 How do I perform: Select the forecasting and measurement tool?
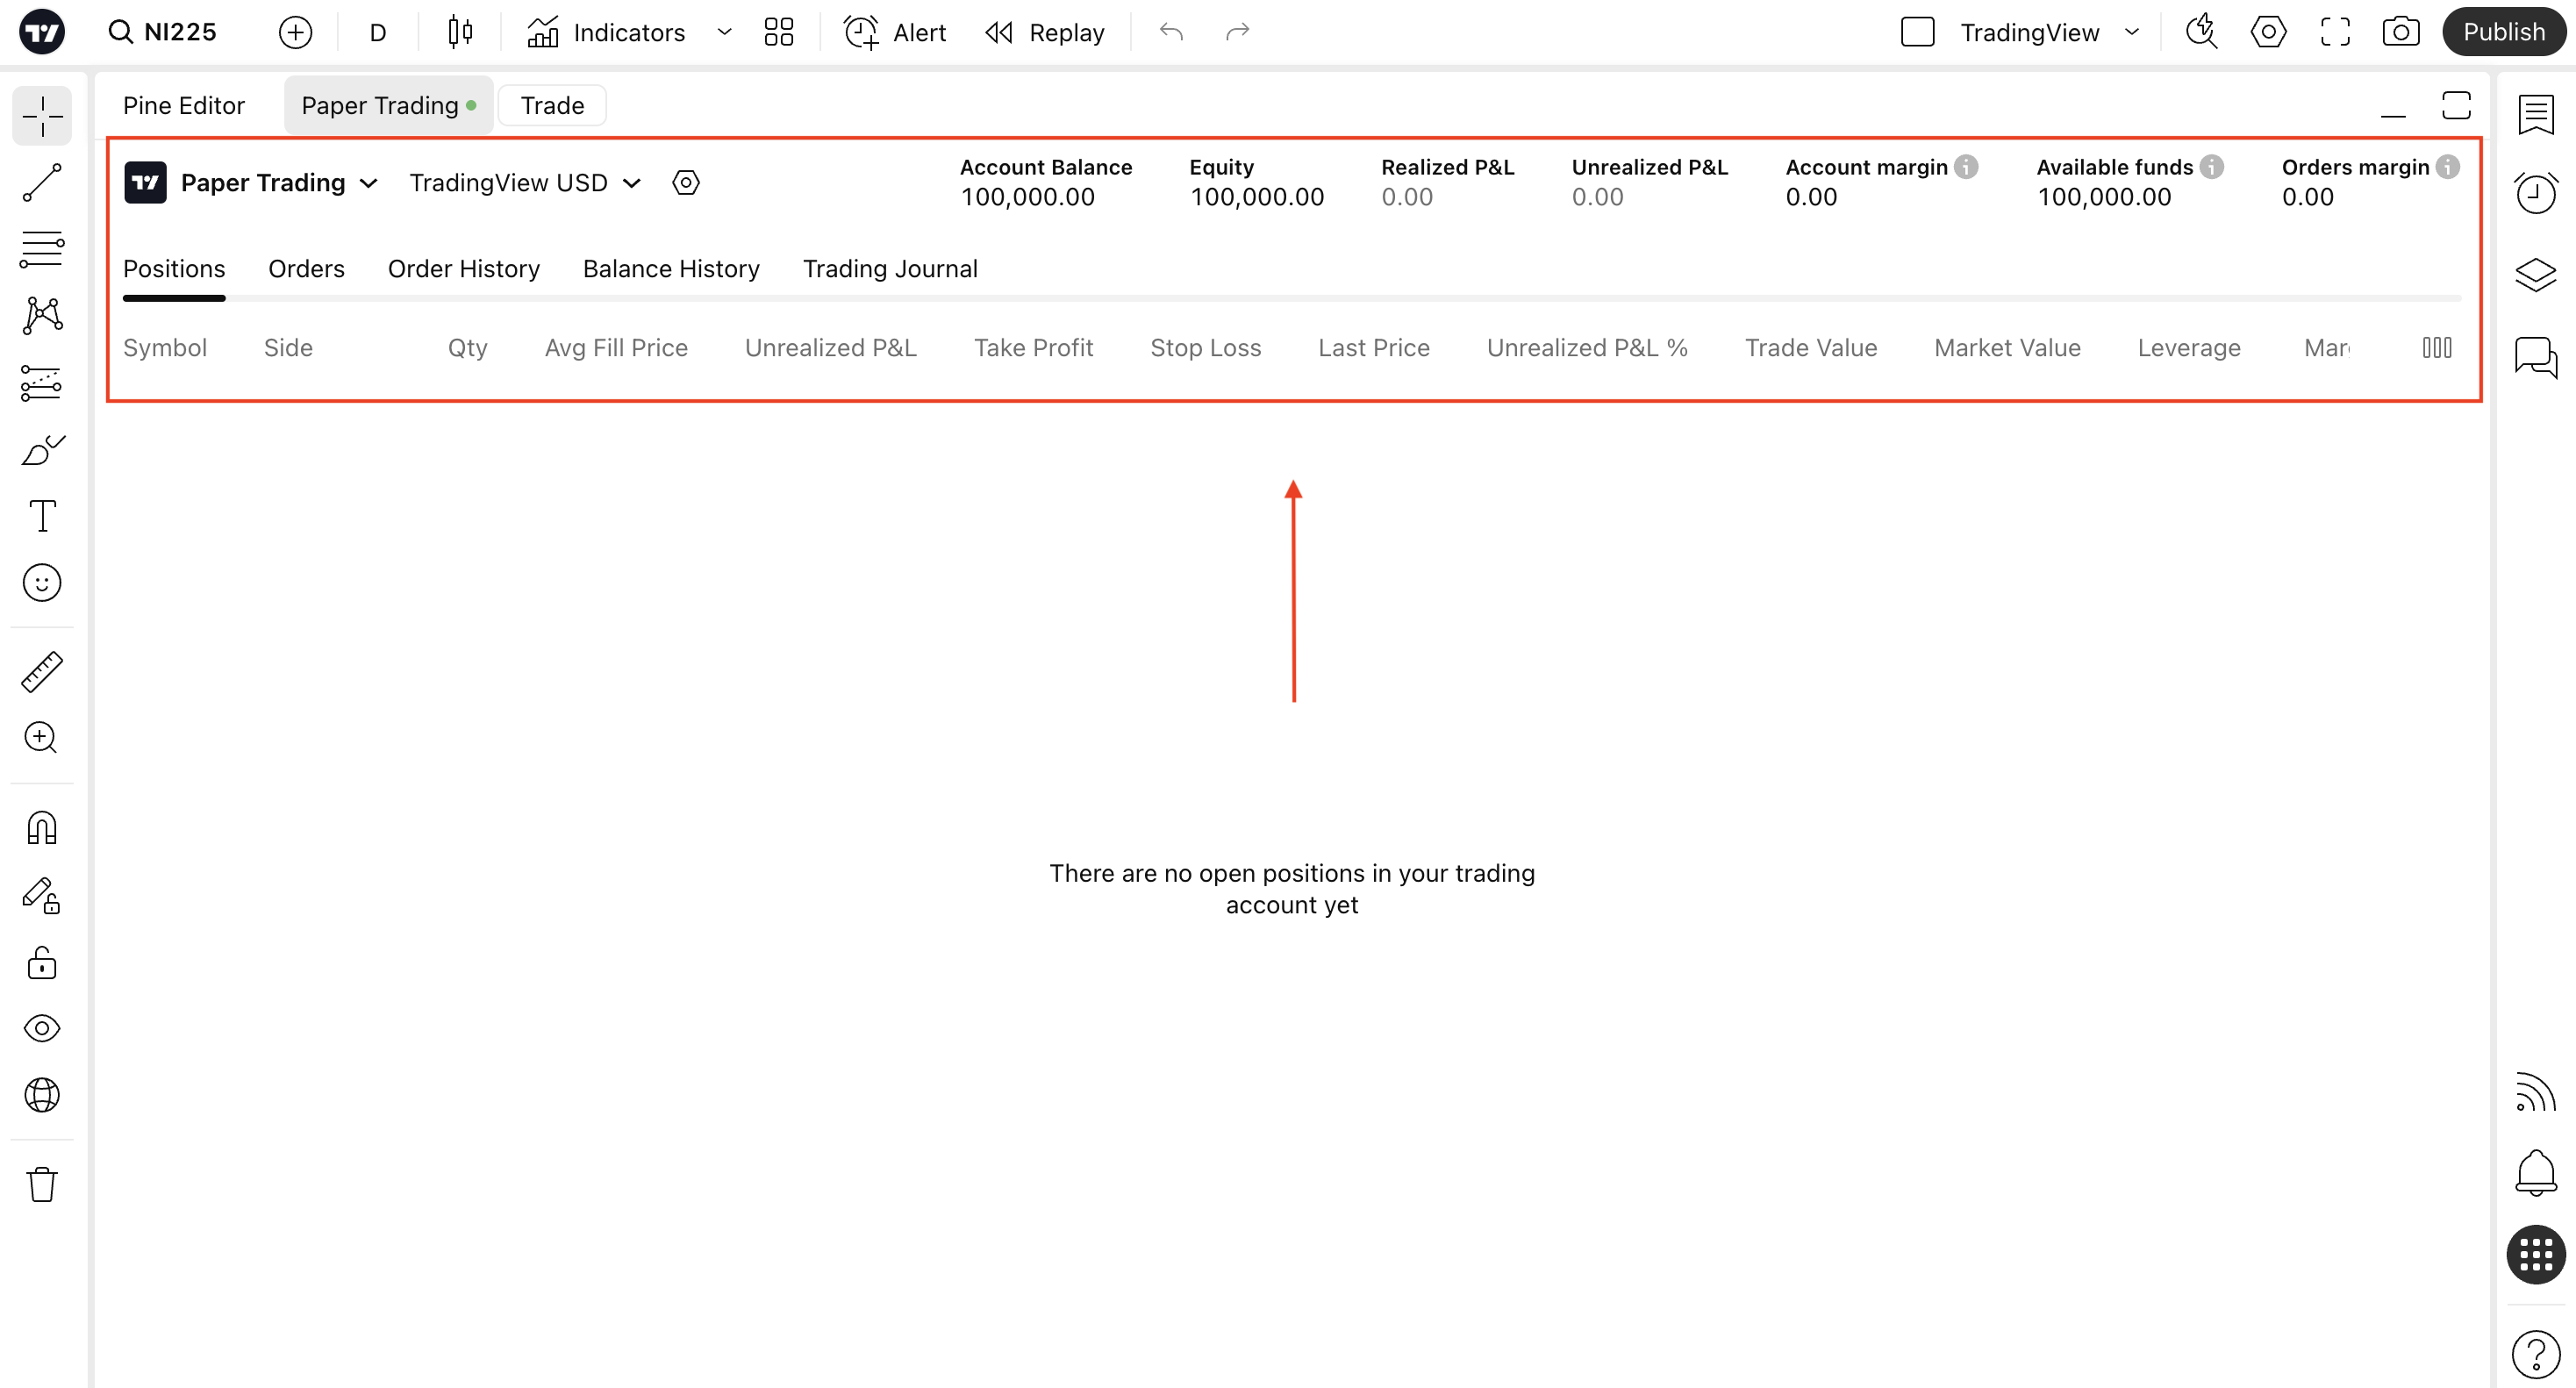42,383
